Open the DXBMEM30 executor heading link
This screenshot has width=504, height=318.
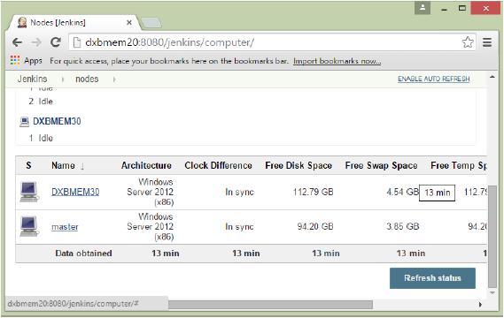coord(57,122)
